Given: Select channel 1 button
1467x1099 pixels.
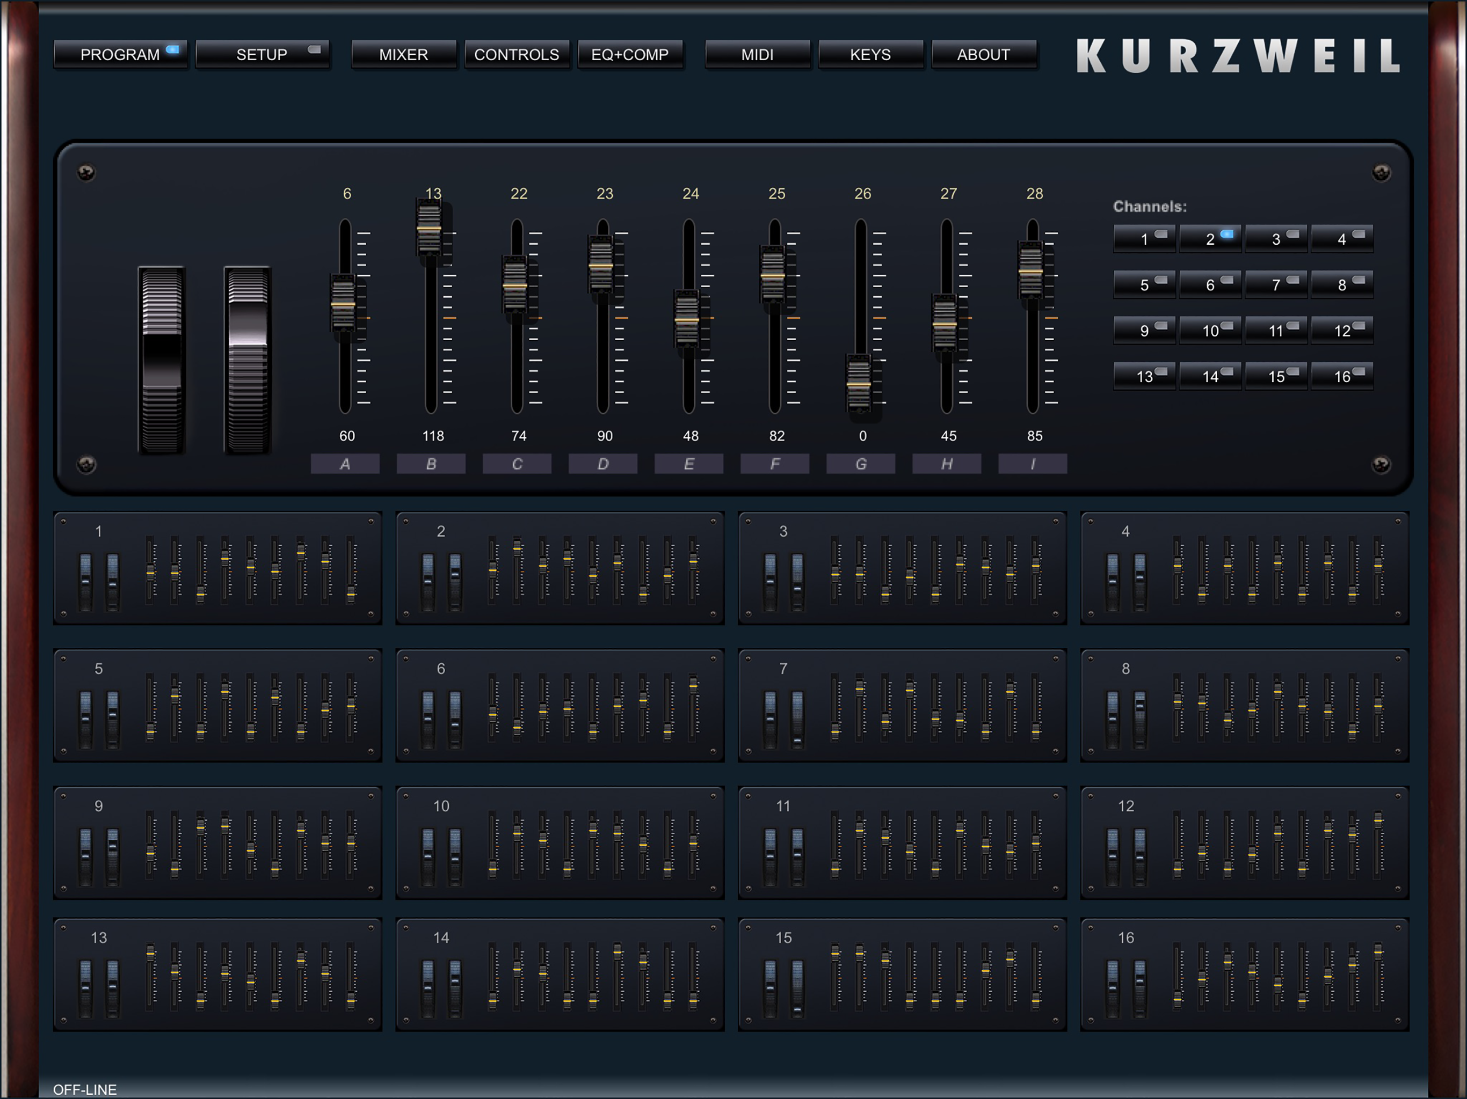Looking at the screenshot, I should point(1145,239).
